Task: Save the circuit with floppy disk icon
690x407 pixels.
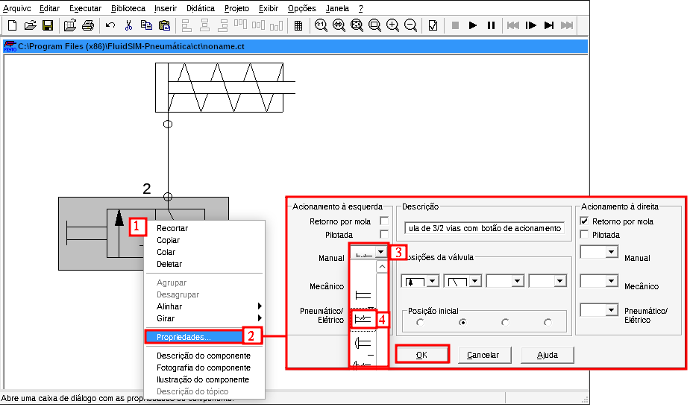Action: pyautogui.click(x=48, y=25)
